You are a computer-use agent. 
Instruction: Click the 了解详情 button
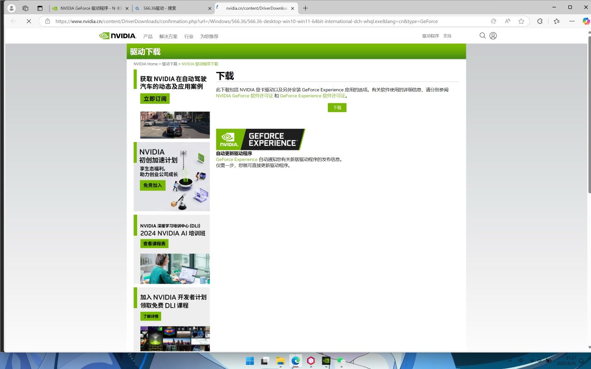151,316
